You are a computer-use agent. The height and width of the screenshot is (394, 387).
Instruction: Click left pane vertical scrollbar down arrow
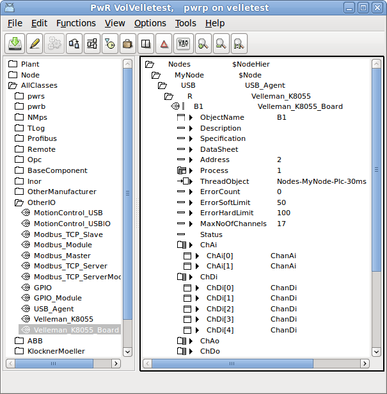tap(127, 352)
